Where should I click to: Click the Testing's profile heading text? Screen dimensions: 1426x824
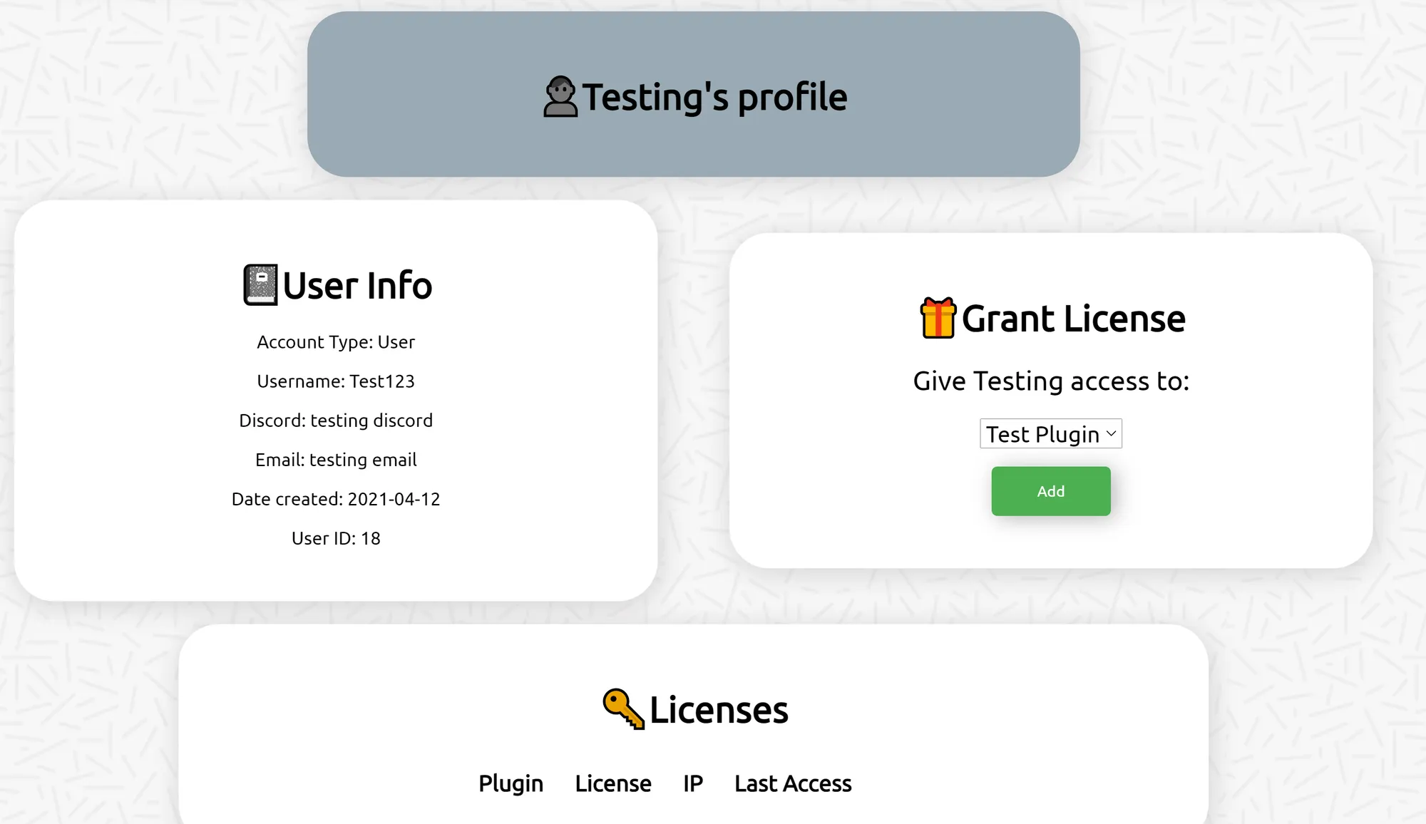coord(714,97)
